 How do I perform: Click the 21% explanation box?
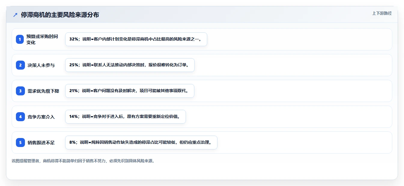point(130,91)
